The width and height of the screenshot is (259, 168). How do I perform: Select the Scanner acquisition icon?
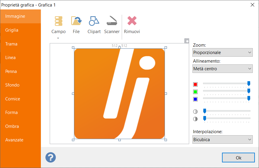[x=112, y=21]
